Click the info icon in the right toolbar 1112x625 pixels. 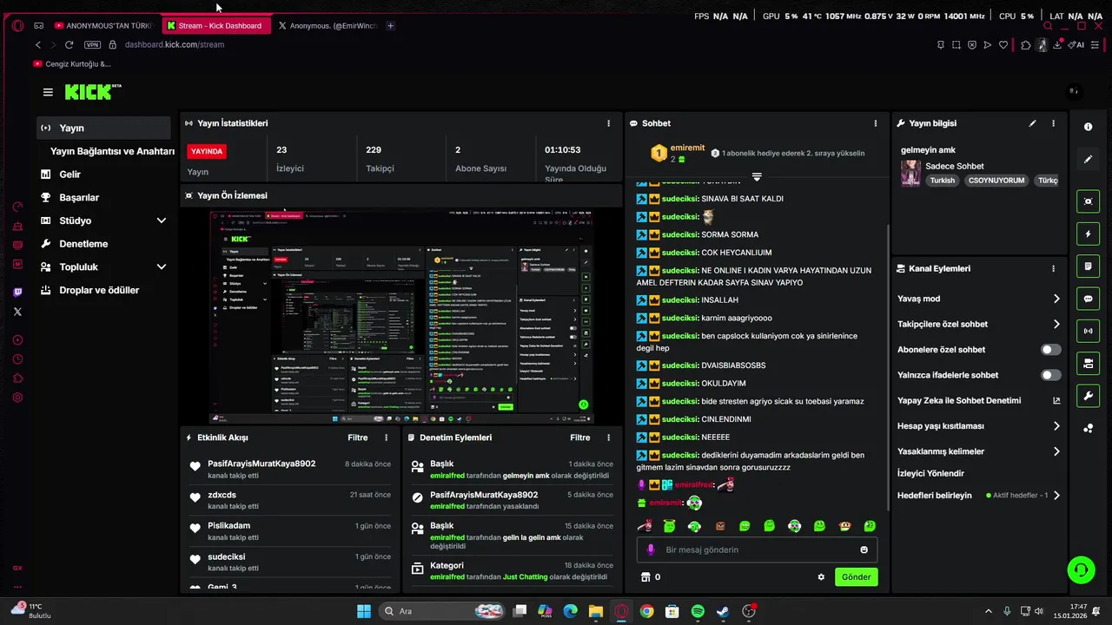coord(1088,127)
